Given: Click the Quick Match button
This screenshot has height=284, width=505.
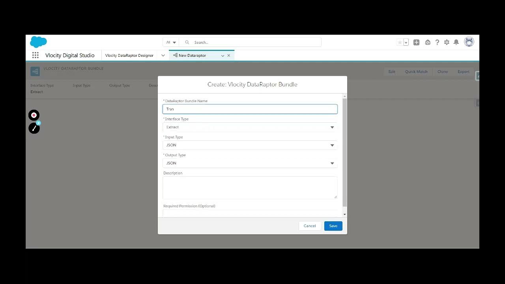Looking at the screenshot, I should pos(416,72).
